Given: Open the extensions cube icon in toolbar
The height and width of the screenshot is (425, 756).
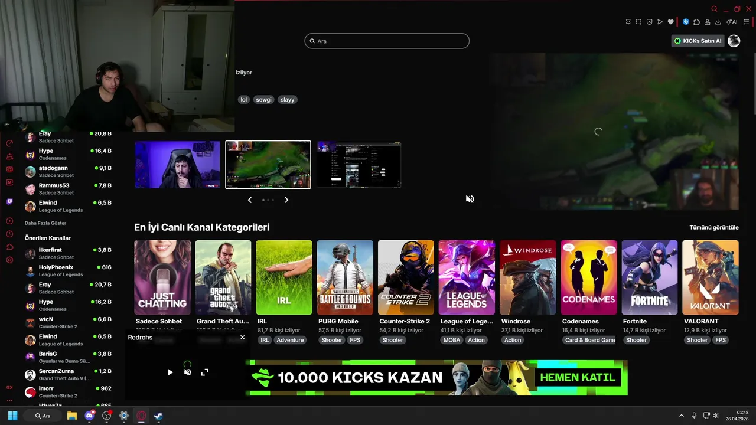Looking at the screenshot, I should [x=696, y=22].
